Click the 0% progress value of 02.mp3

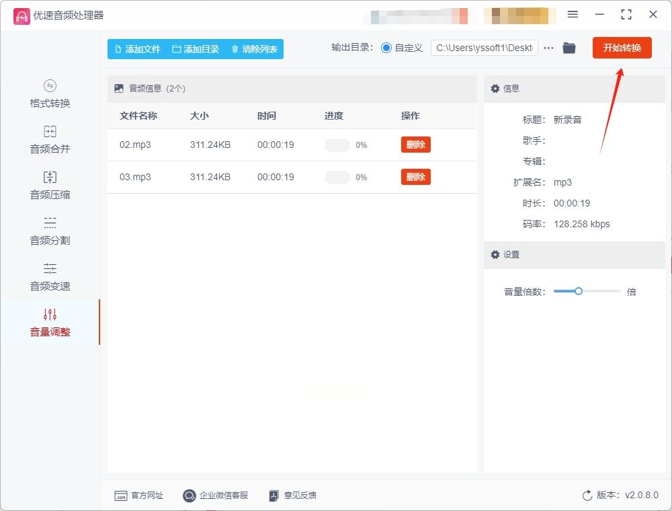(362, 145)
